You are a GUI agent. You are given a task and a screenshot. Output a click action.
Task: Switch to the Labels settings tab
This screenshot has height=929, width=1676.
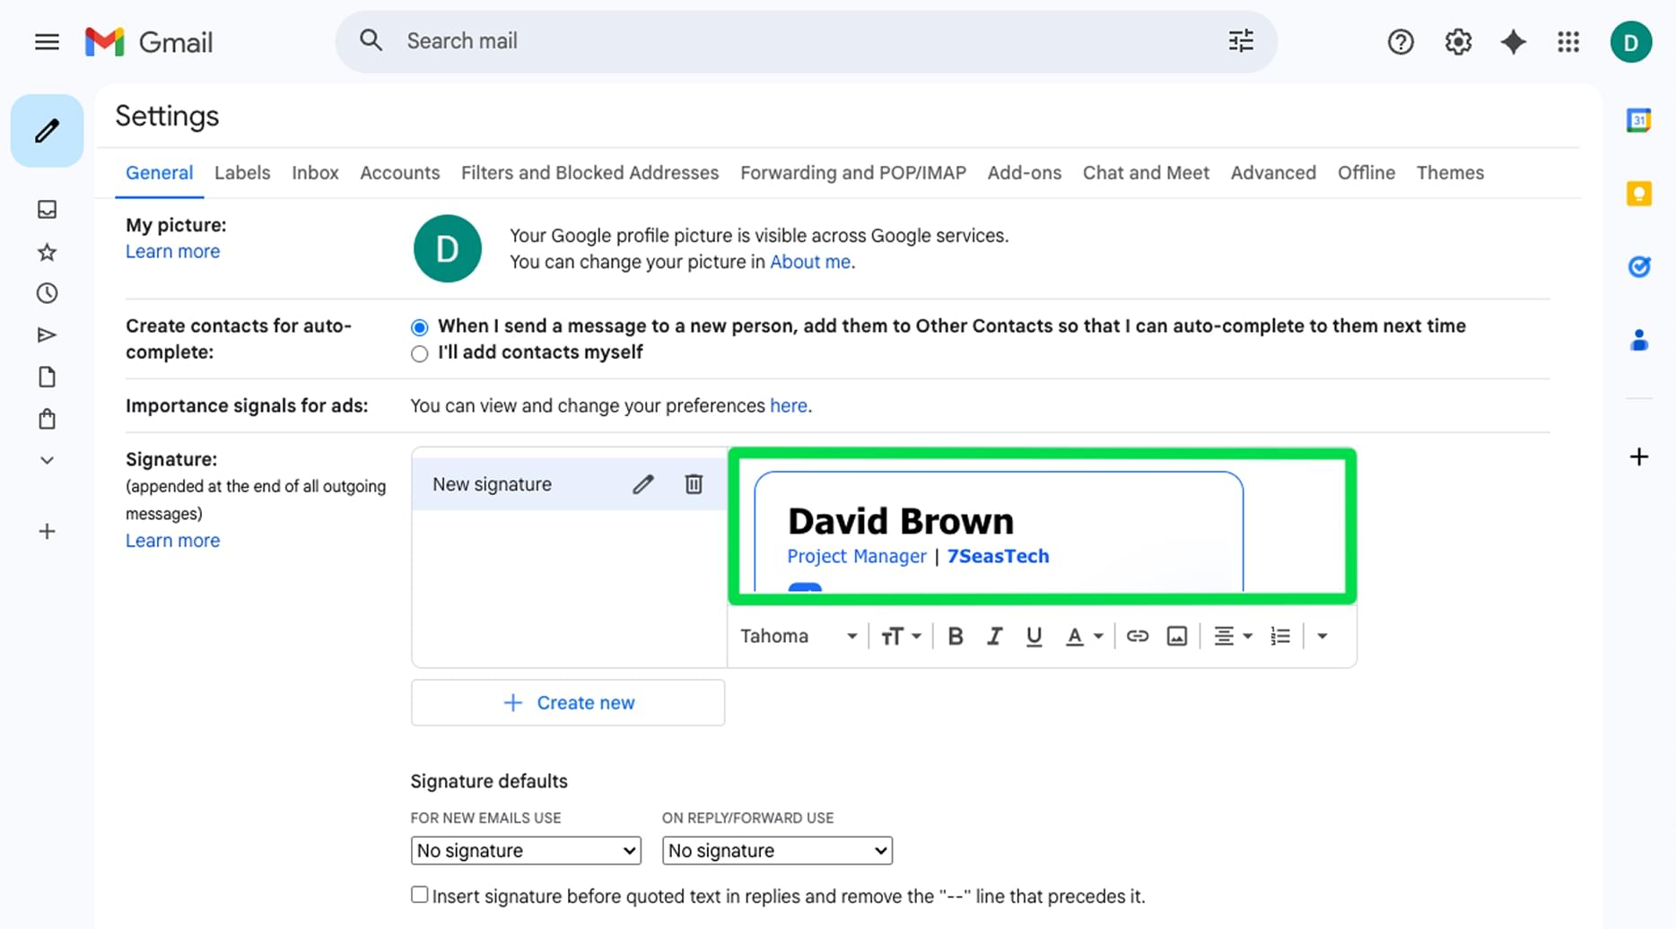click(242, 172)
